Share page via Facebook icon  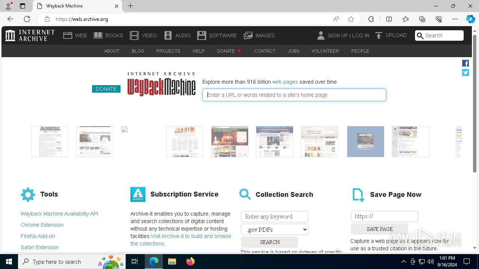[x=466, y=63]
